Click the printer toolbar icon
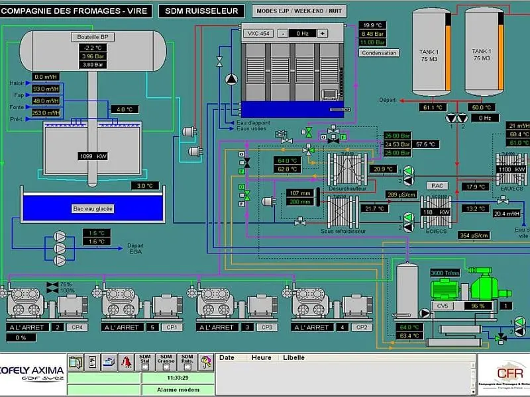 109,361
